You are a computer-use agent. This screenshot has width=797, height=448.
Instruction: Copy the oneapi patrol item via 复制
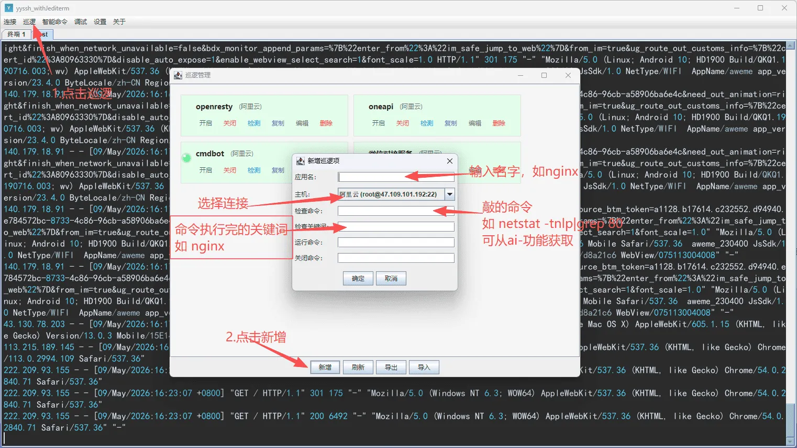[x=451, y=123]
